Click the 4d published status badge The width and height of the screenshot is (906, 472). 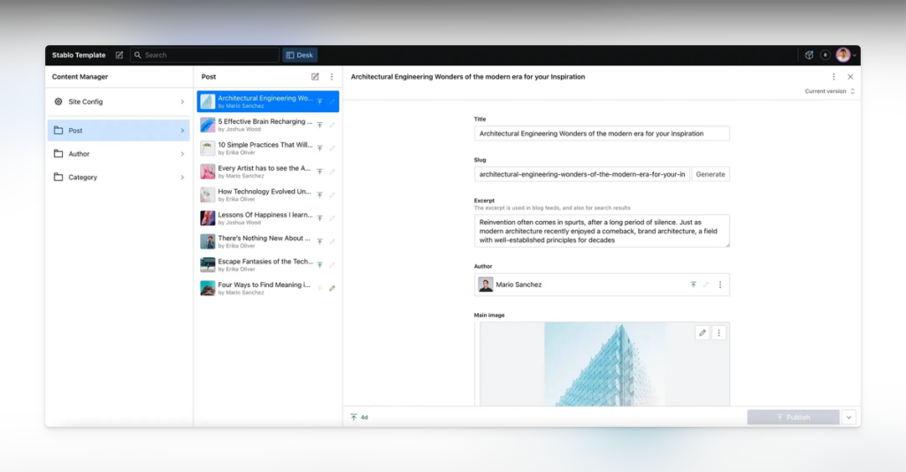click(359, 417)
